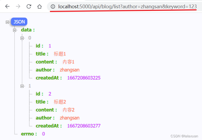Click the title key in item 0
Image resolution: width=202 pixels, height=140 pixels.
(42, 54)
